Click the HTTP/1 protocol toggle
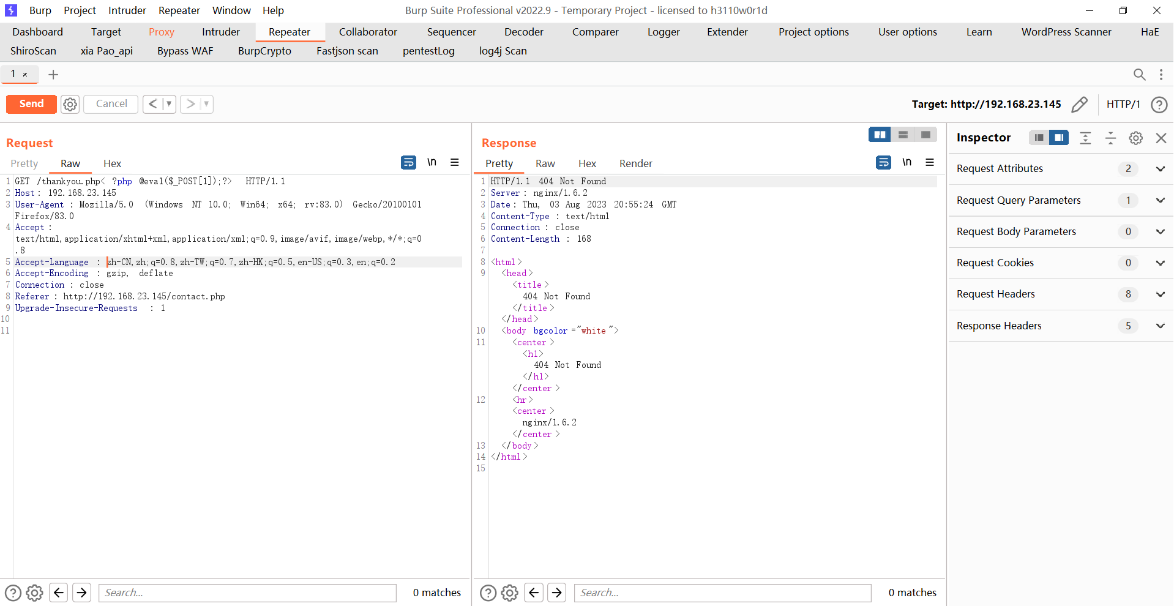This screenshot has width=1174, height=606. (x=1123, y=104)
